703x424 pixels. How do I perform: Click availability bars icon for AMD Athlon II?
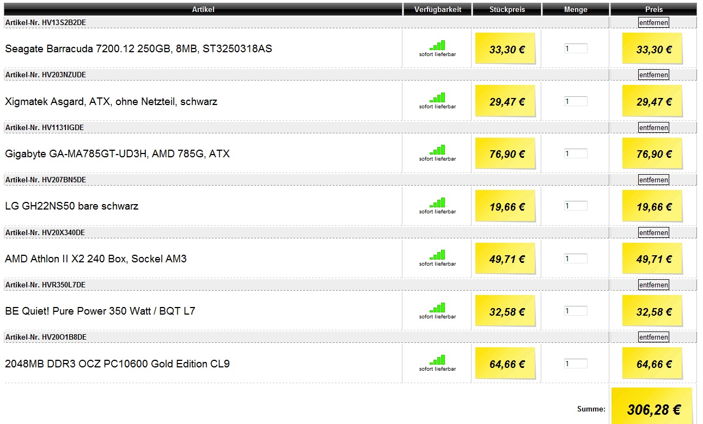click(x=437, y=255)
